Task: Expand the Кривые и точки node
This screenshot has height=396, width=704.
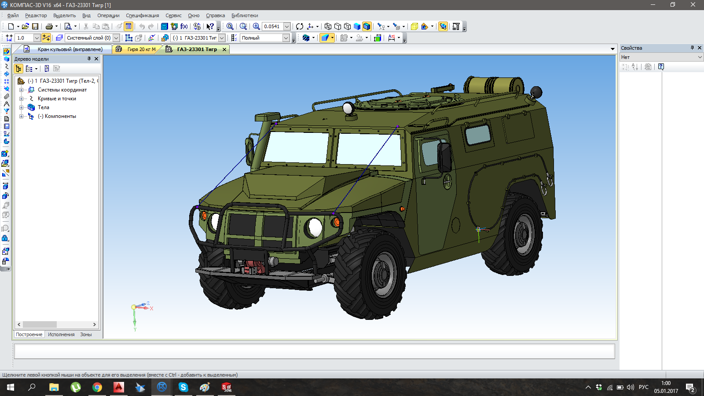Action: click(x=21, y=99)
